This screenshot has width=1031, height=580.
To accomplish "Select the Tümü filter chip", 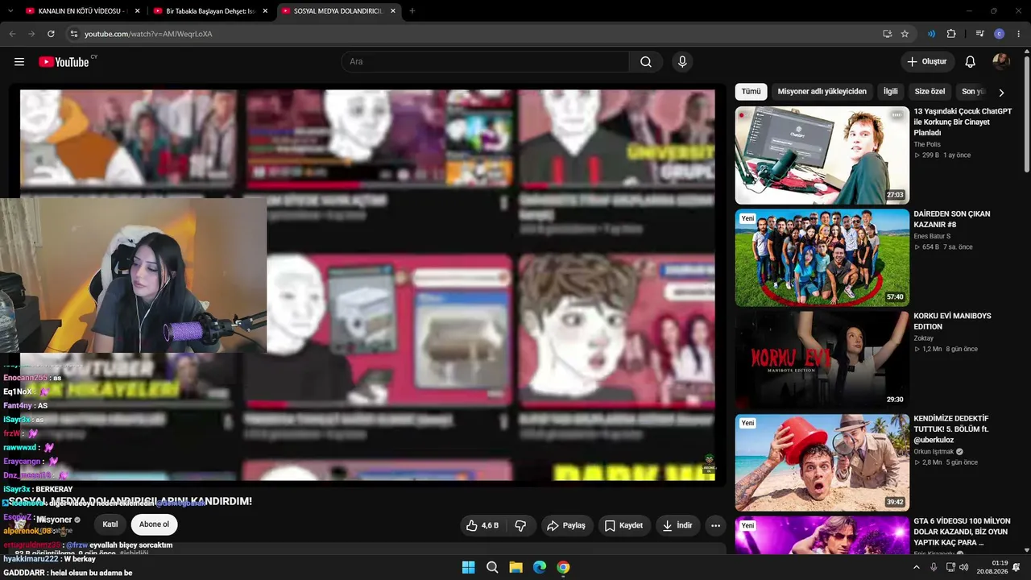I will click(751, 92).
